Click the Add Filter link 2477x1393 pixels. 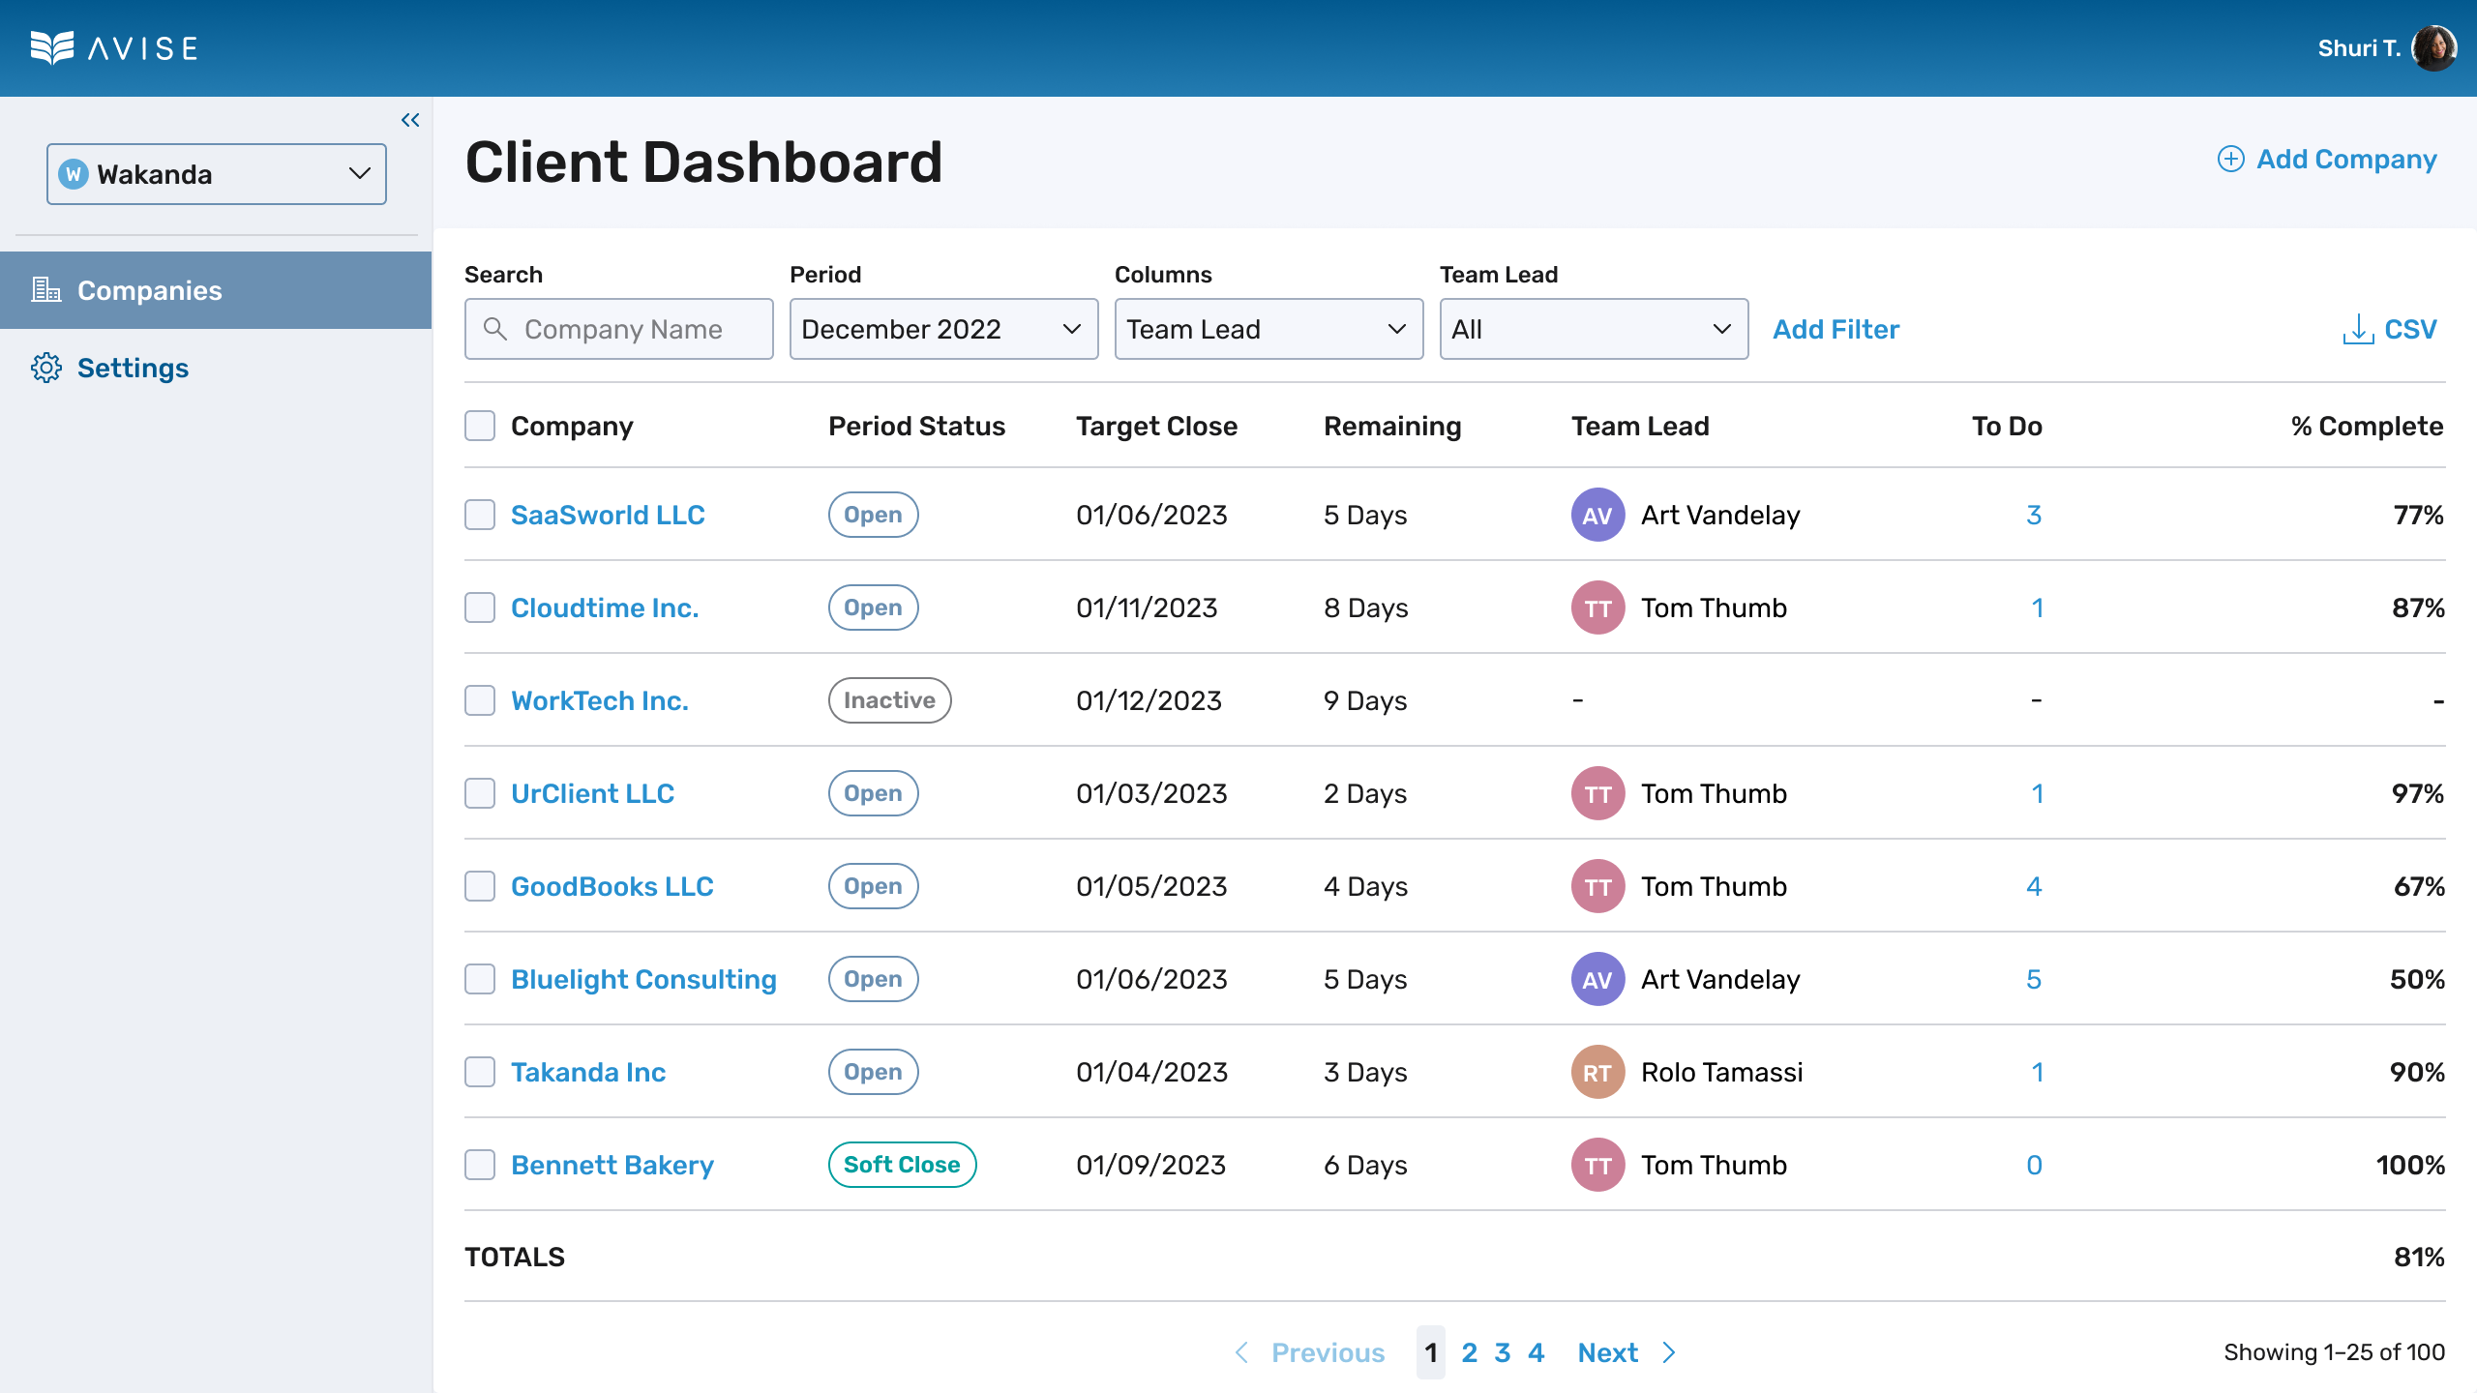pos(1835,329)
